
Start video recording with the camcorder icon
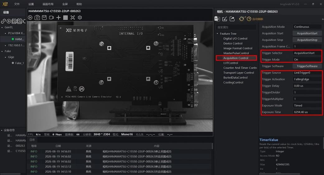point(51,18)
